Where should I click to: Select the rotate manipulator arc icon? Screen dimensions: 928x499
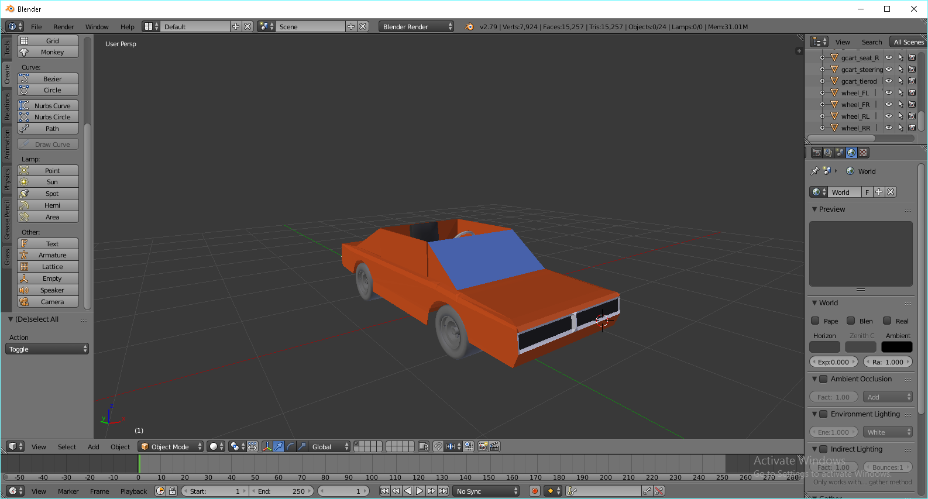(291, 446)
